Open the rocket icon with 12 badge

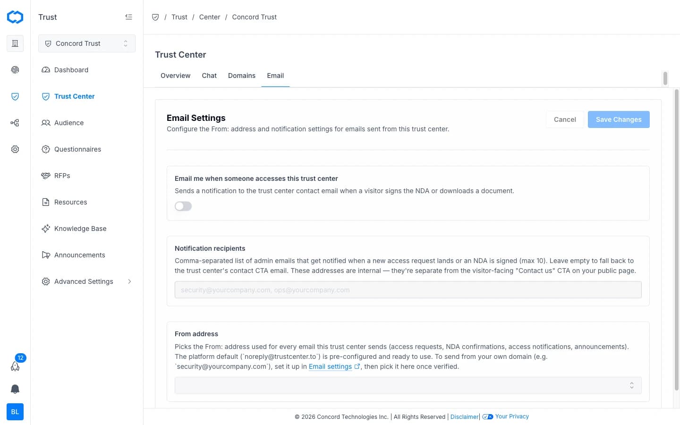(15, 366)
